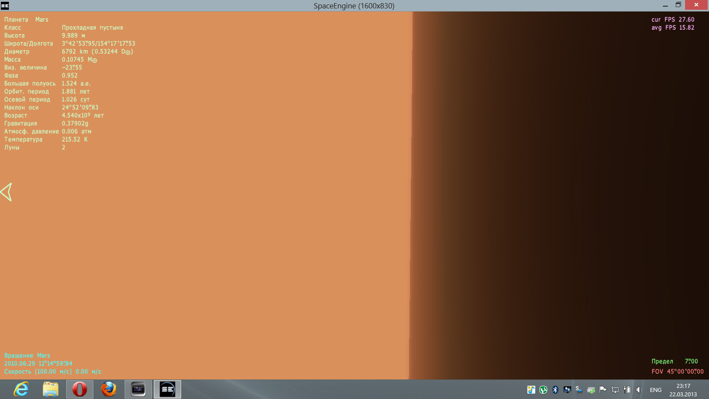The image size is (709, 399).
Task: Click the diameter value '6792 km'
Action: [x=75, y=51]
